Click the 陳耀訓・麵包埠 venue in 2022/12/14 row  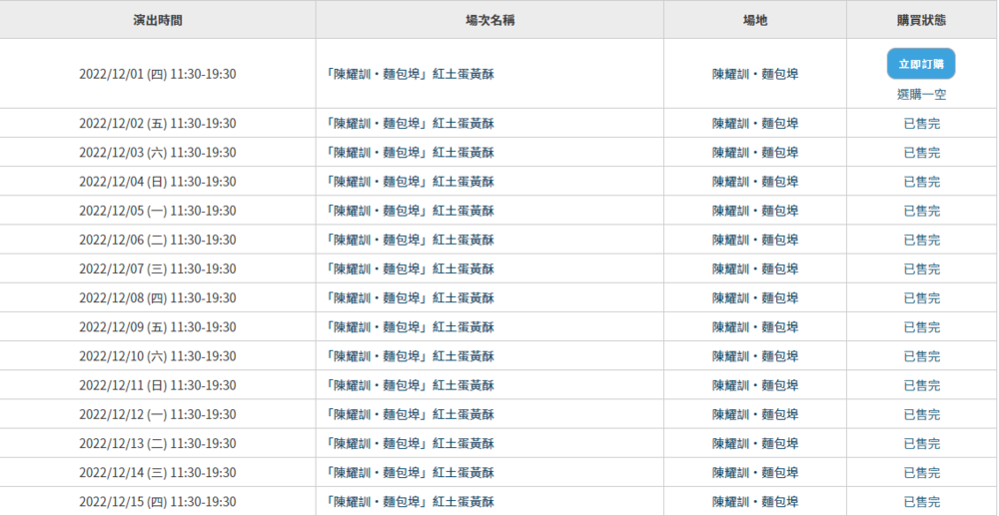(x=754, y=472)
